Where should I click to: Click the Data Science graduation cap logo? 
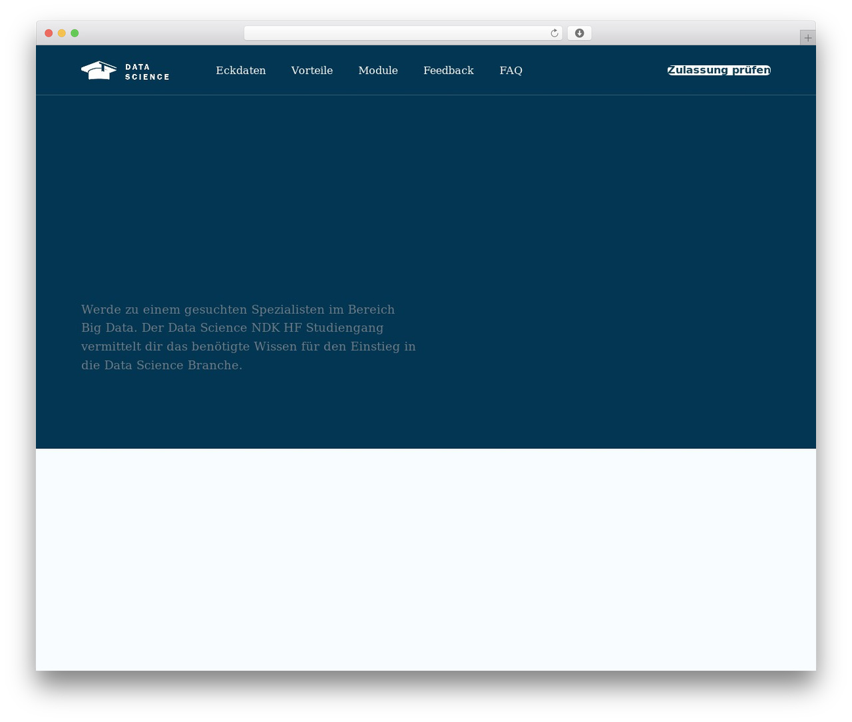[x=99, y=71]
